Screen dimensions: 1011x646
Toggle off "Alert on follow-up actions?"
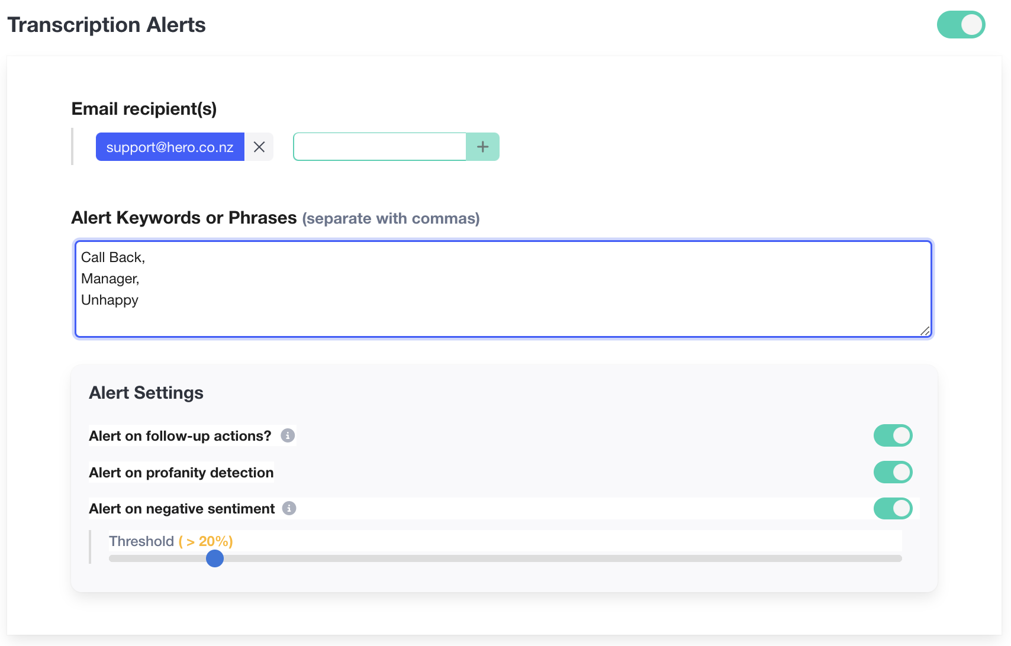tap(893, 435)
